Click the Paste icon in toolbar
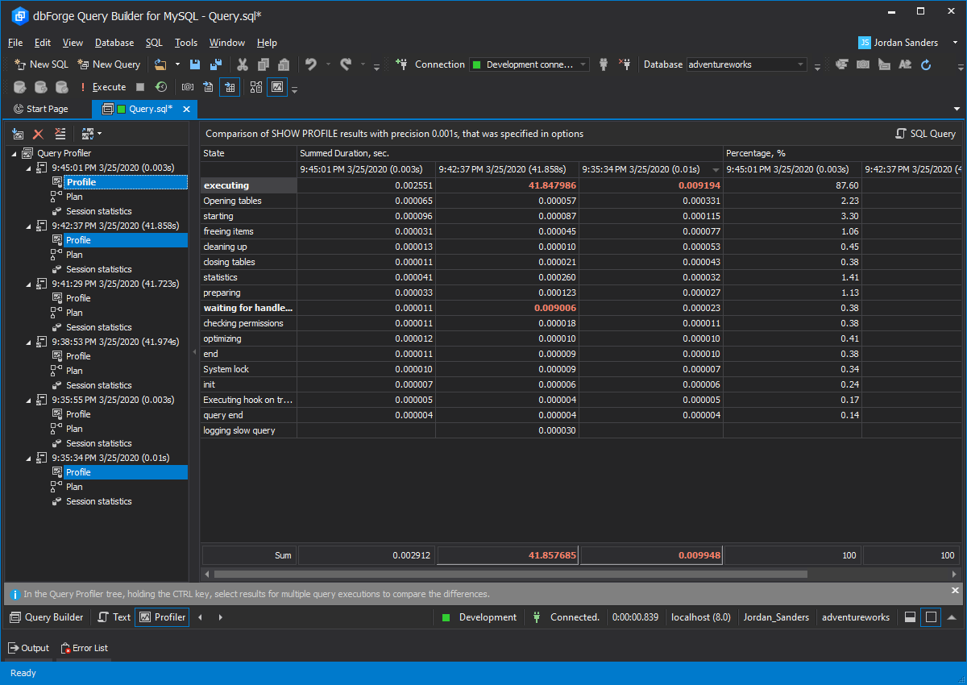 284,64
